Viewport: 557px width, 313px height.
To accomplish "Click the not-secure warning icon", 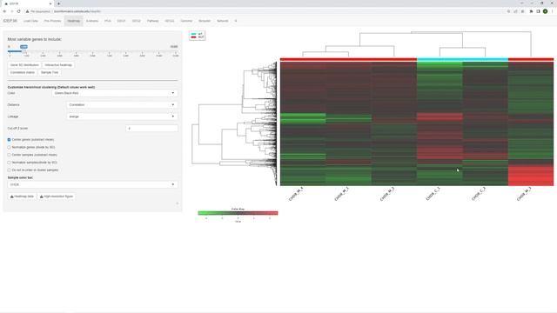I will point(27,11).
